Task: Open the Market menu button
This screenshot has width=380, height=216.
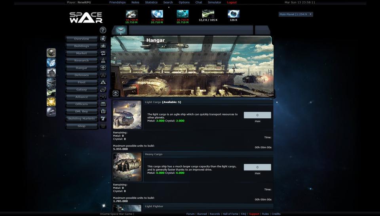Action: coord(82,53)
